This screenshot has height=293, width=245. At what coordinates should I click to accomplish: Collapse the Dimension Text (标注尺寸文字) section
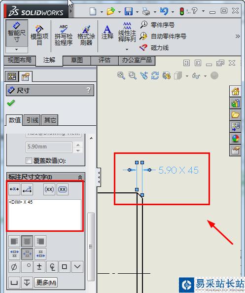tap(80, 177)
